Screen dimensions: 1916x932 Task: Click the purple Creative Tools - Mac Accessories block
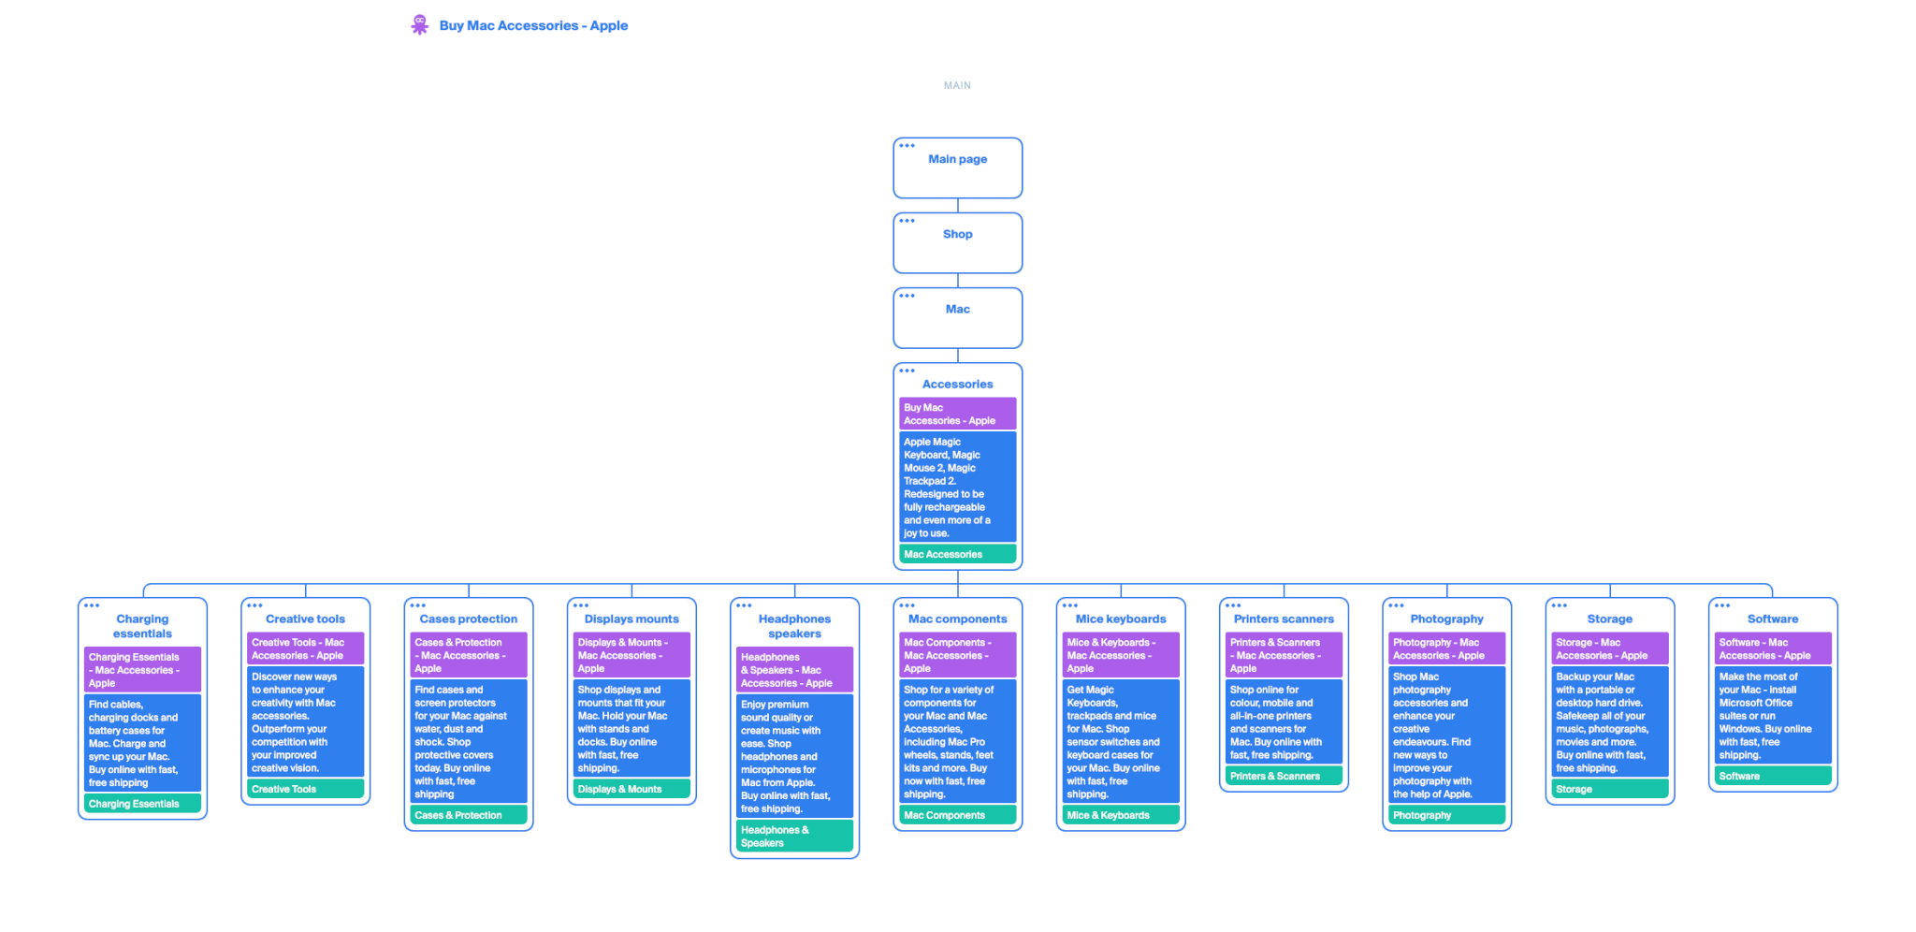pyautogui.click(x=305, y=648)
